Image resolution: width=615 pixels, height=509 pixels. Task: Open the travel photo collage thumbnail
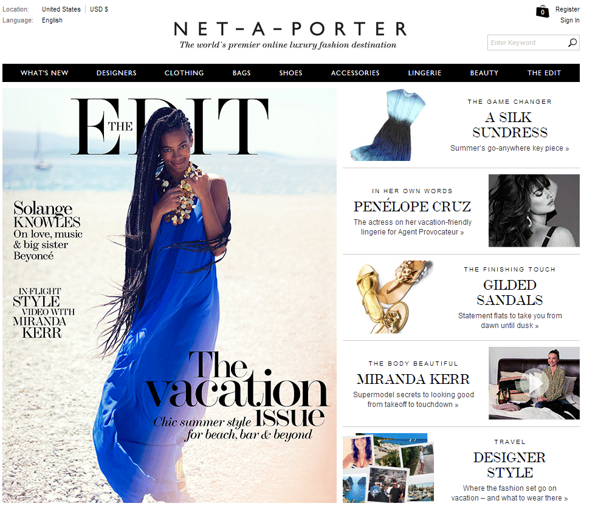(x=388, y=468)
